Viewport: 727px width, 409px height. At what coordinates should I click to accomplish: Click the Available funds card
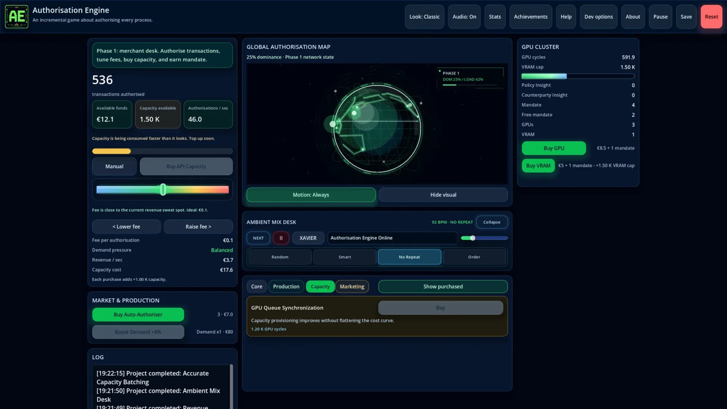click(112, 114)
